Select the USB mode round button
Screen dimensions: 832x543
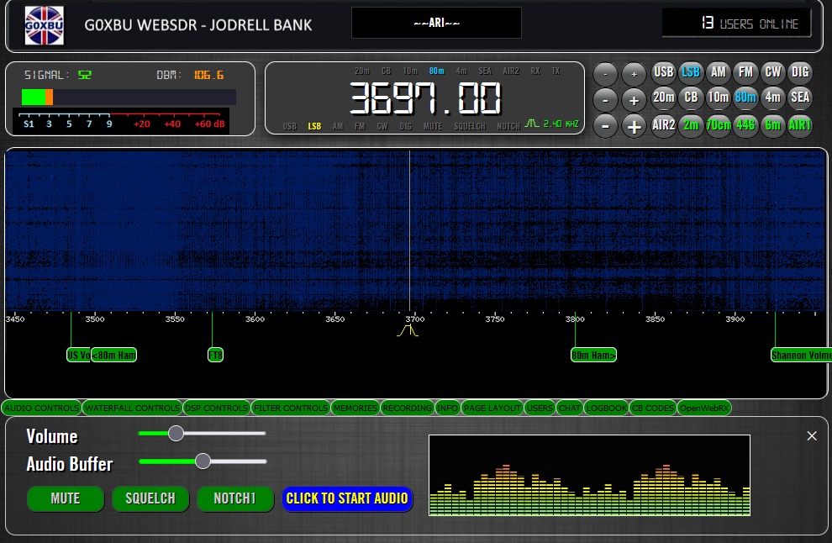tap(663, 72)
